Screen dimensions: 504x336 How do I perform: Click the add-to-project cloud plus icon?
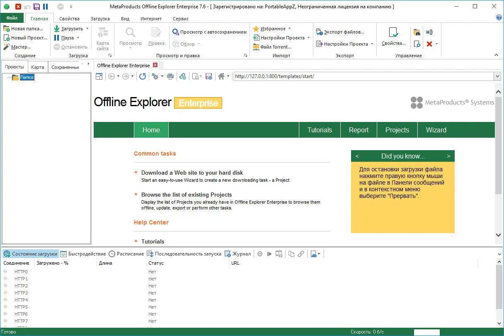[x=182, y=76]
